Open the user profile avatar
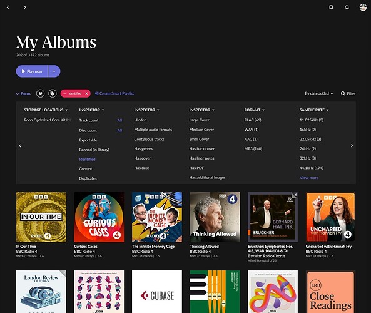 pos(363,8)
